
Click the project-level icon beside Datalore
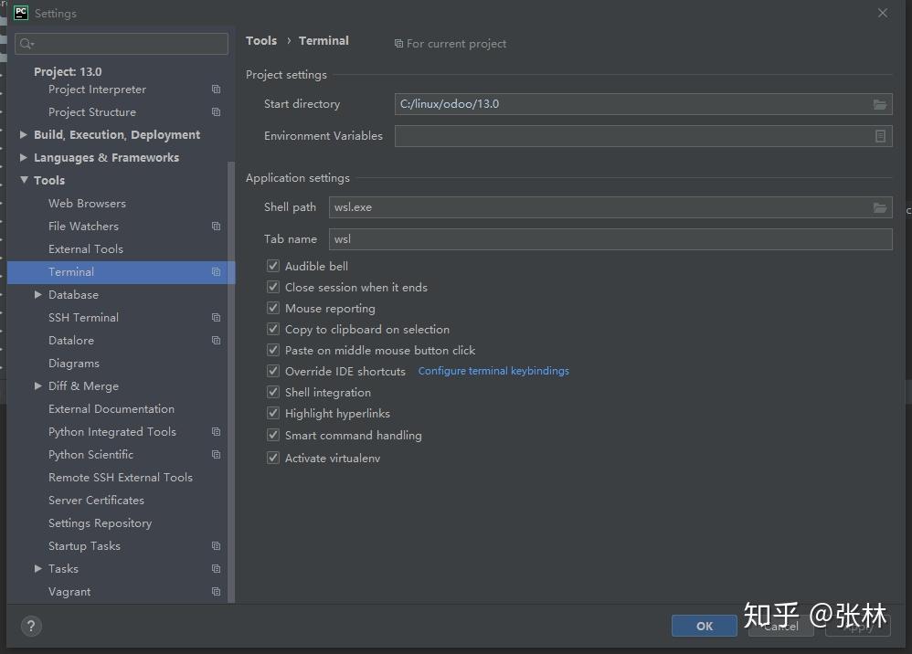click(216, 340)
